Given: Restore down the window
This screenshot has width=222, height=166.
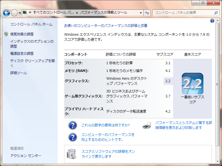Looking at the screenshot, I should click(x=203, y=3).
